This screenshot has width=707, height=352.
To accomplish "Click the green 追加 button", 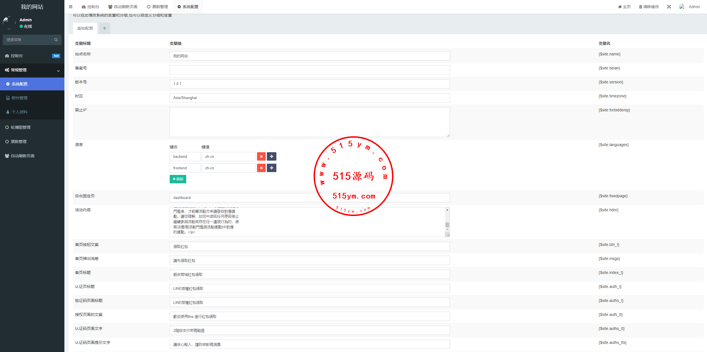I will pyautogui.click(x=178, y=179).
